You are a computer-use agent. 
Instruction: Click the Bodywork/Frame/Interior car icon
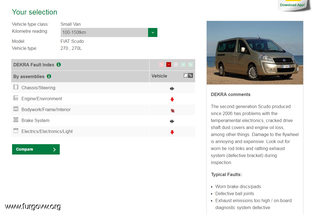click(x=16, y=109)
